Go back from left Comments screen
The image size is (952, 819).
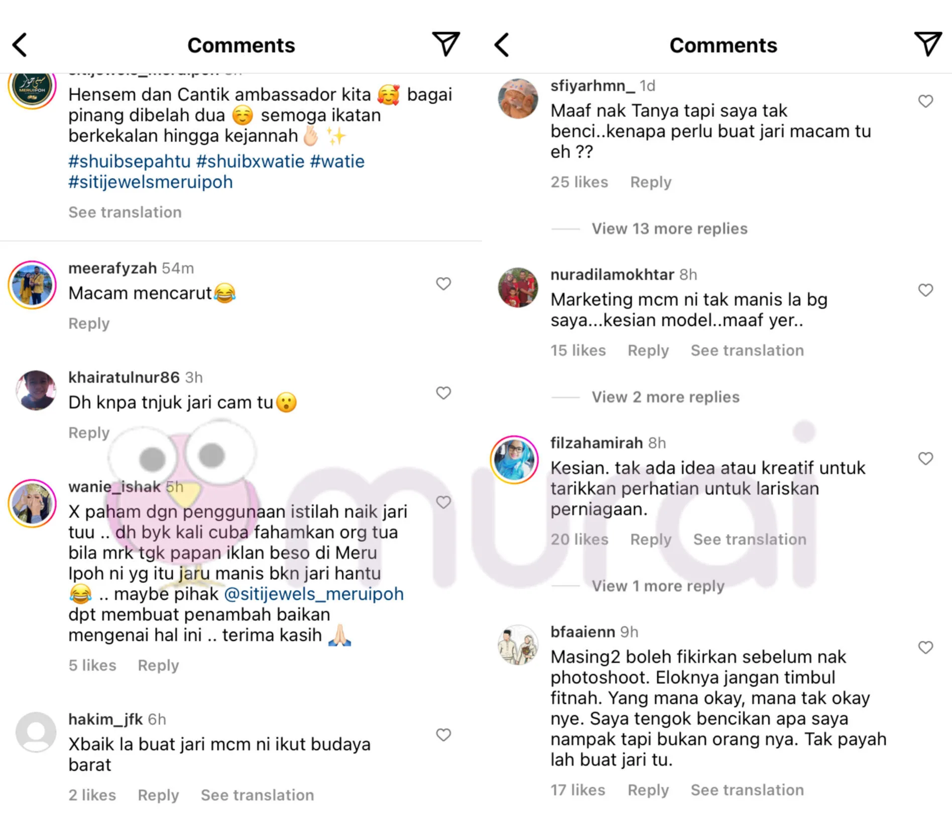(x=20, y=45)
